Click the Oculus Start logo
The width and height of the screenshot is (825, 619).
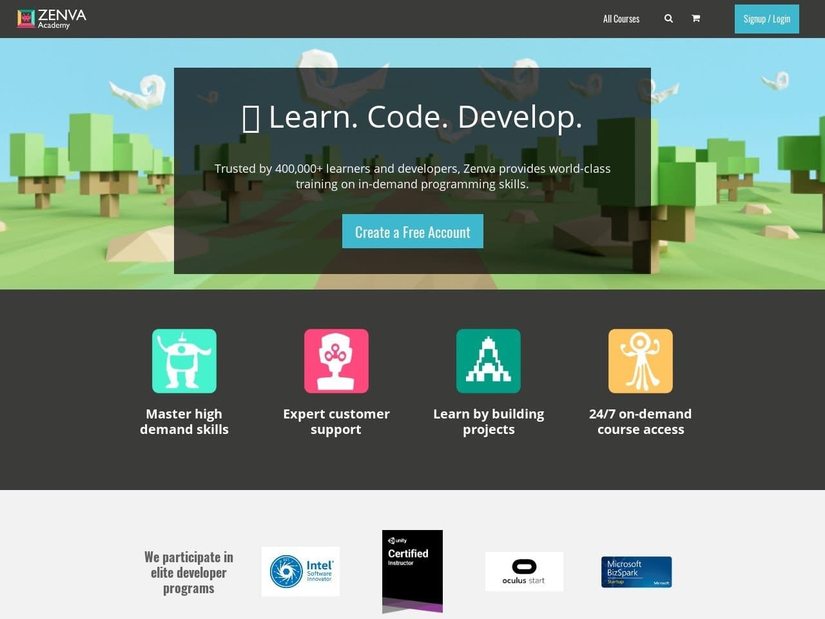pos(524,571)
